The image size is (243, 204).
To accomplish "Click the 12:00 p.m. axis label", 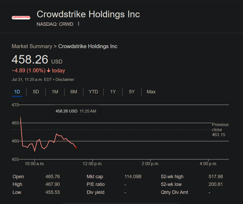I will (93, 164).
